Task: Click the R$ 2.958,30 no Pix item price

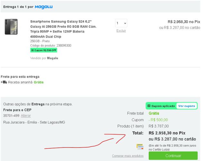Action: [x=184, y=22]
